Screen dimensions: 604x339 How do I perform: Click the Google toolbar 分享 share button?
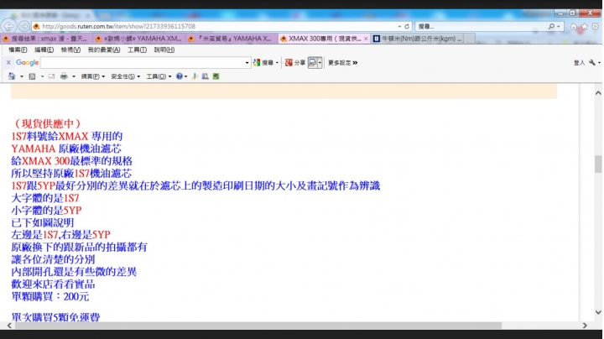coord(295,62)
